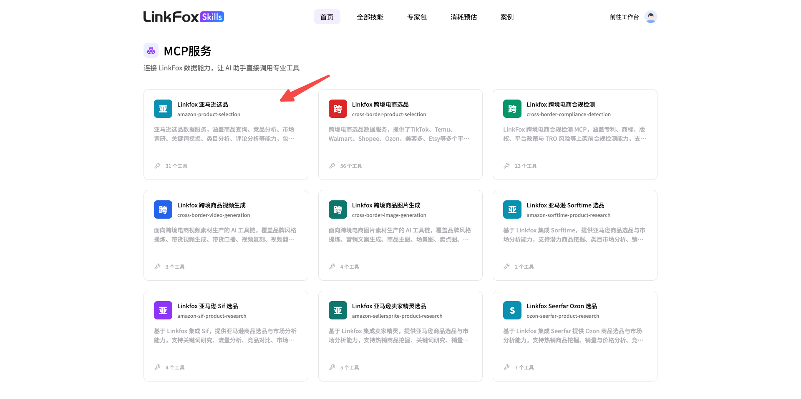Screen dimensions: 801x399
Task: Click the 亚马逊选品 card blue icon
Action: 163,109
